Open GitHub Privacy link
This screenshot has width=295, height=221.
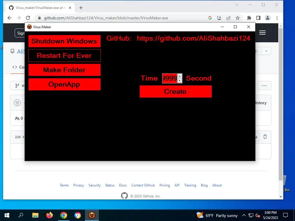click(79, 185)
